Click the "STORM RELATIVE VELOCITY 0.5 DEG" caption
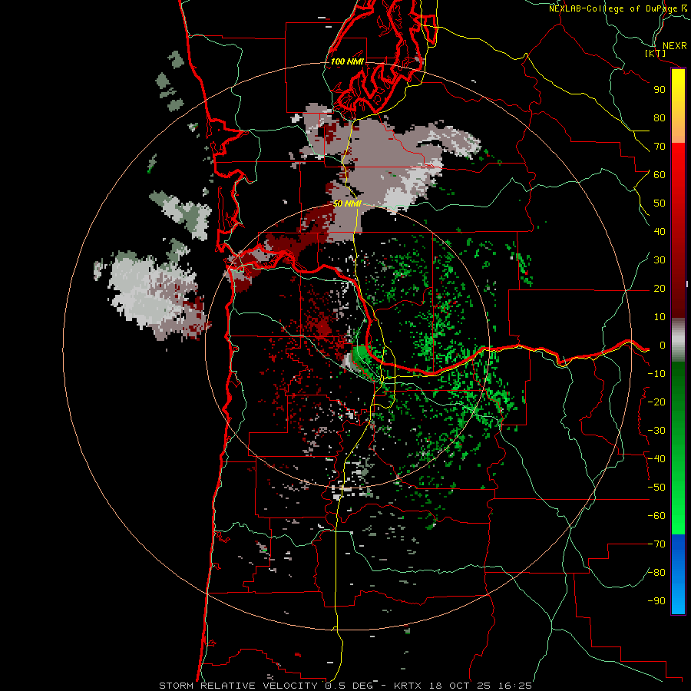The image size is (691, 691). point(266,686)
